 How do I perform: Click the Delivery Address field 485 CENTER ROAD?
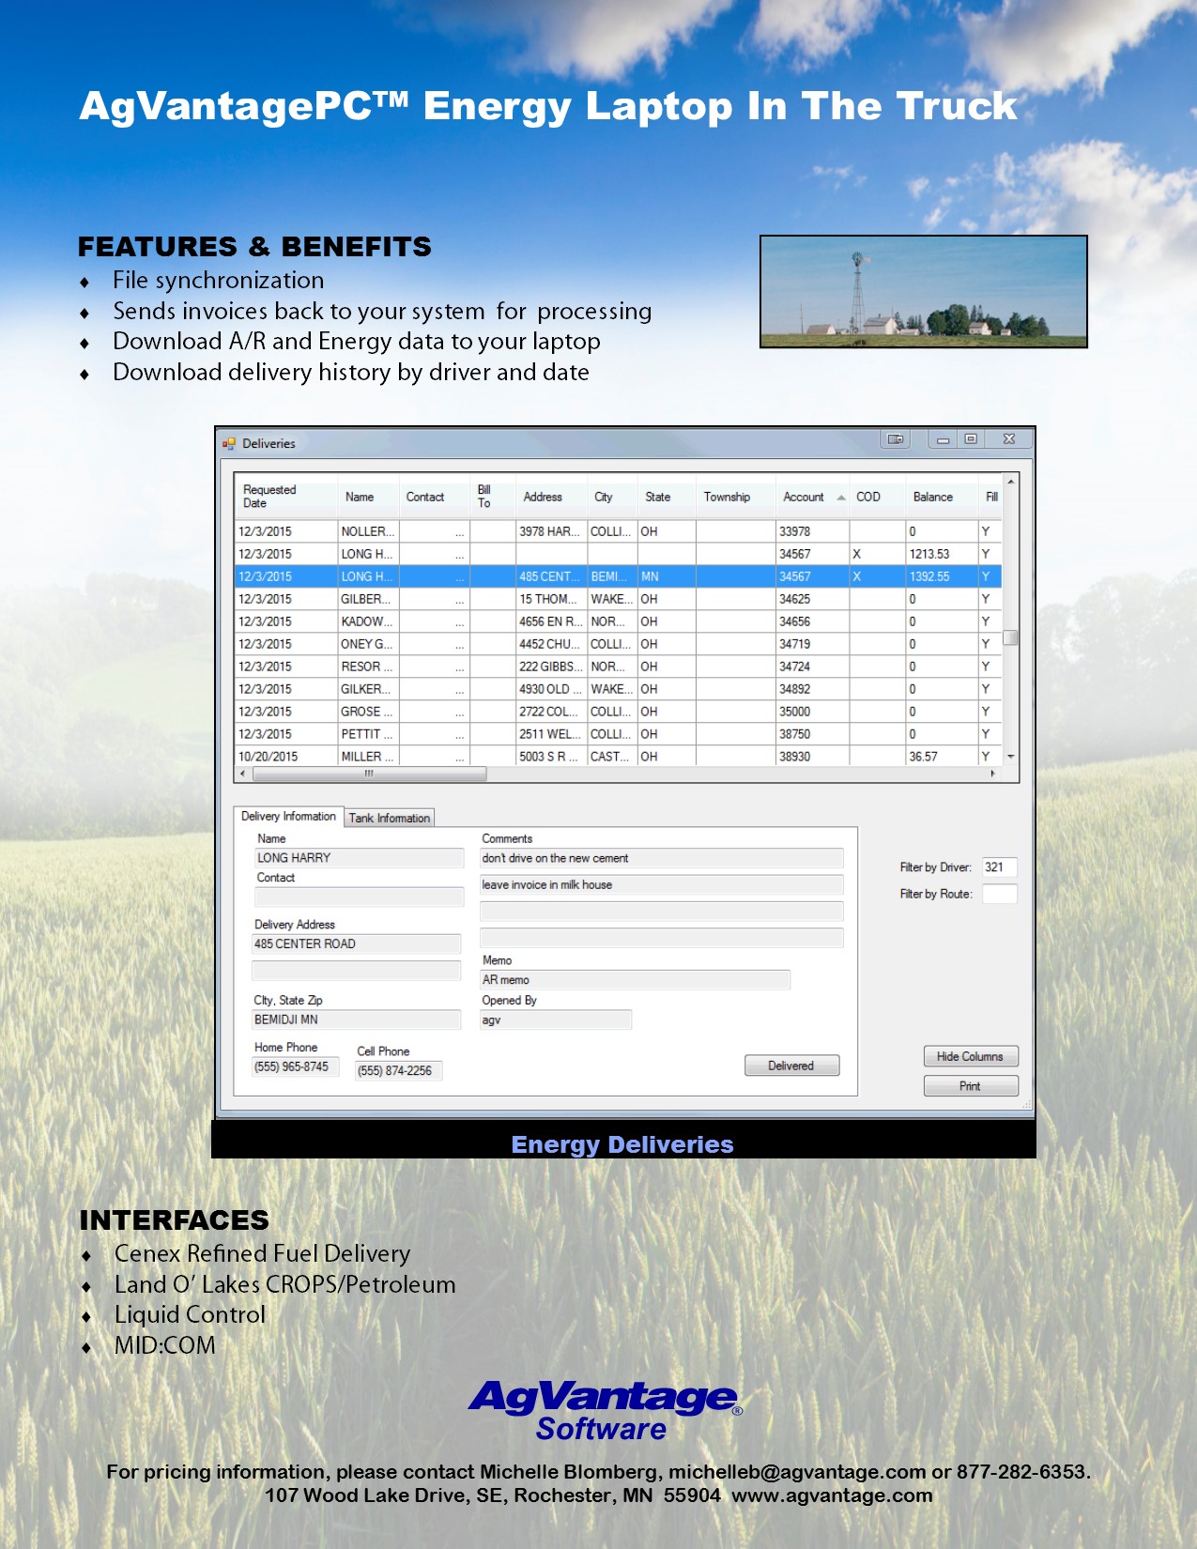click(357, 943)
